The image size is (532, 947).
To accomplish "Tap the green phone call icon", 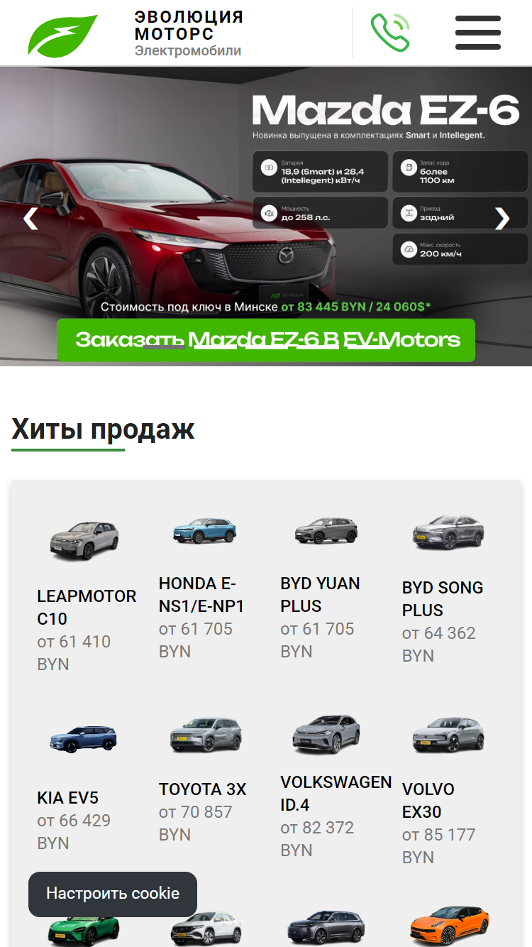I will coord(390,33).
